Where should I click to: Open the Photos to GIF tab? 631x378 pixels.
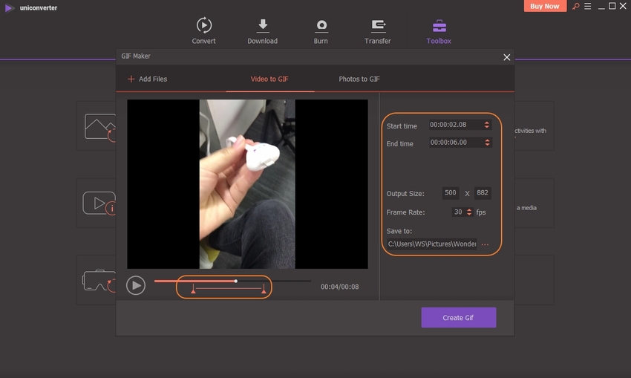click(x=359, y=79)
